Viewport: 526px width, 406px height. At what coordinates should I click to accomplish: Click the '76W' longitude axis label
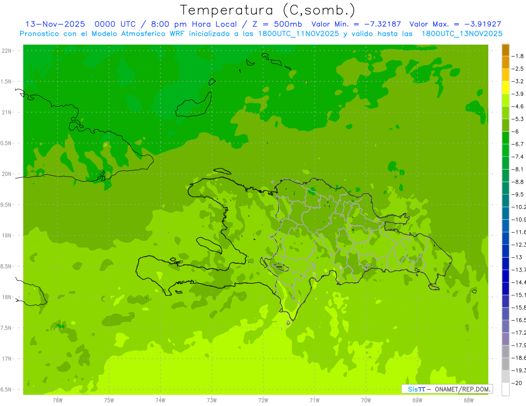click(57, 400)
